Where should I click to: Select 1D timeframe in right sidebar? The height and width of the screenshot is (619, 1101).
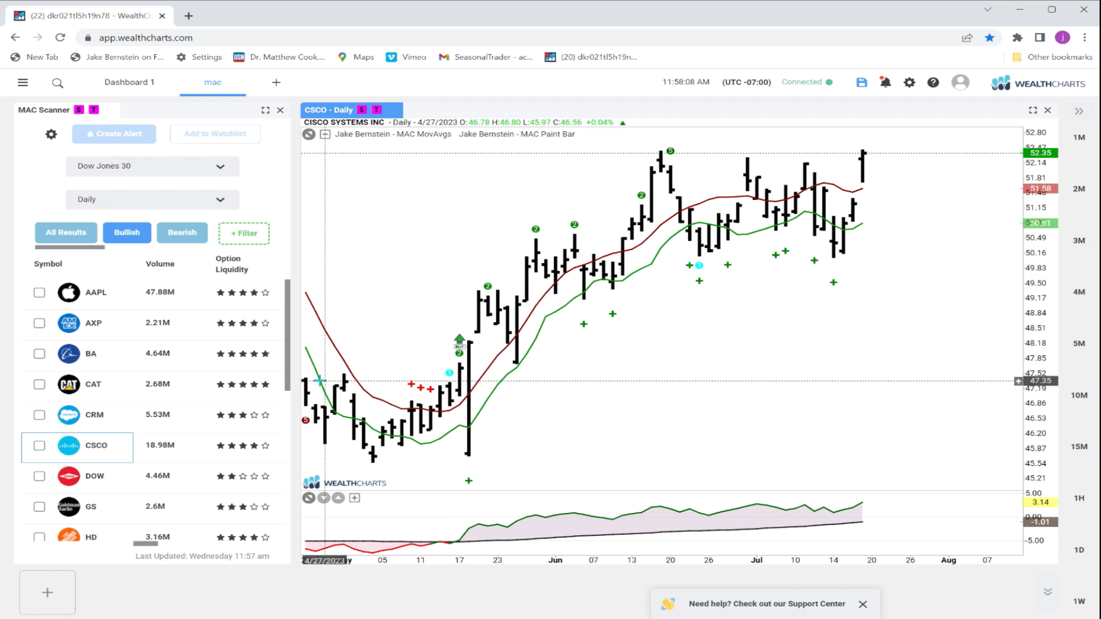click(1079, 550)
